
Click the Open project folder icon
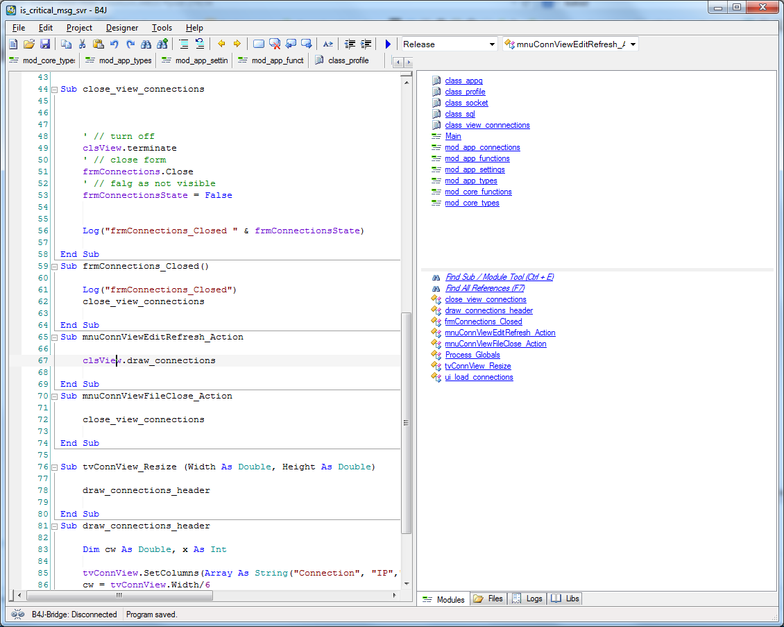[29, 44]
